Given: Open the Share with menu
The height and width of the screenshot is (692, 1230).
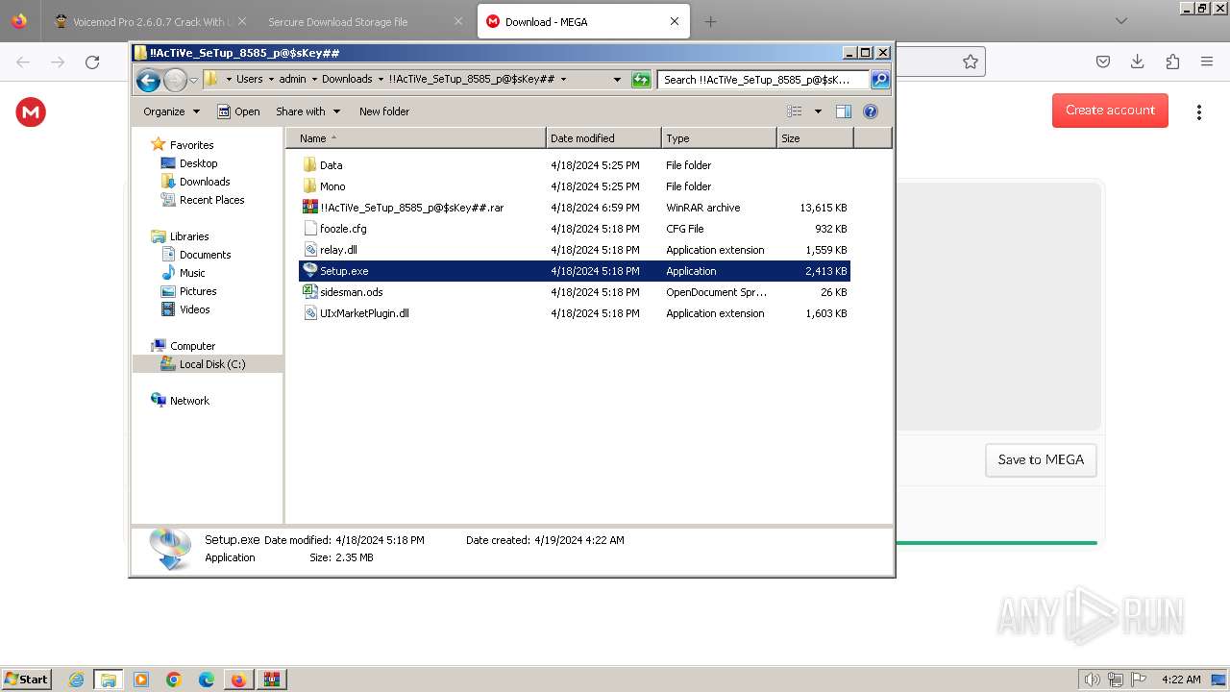Looking at the screenshot, I should tap(307, 111).
